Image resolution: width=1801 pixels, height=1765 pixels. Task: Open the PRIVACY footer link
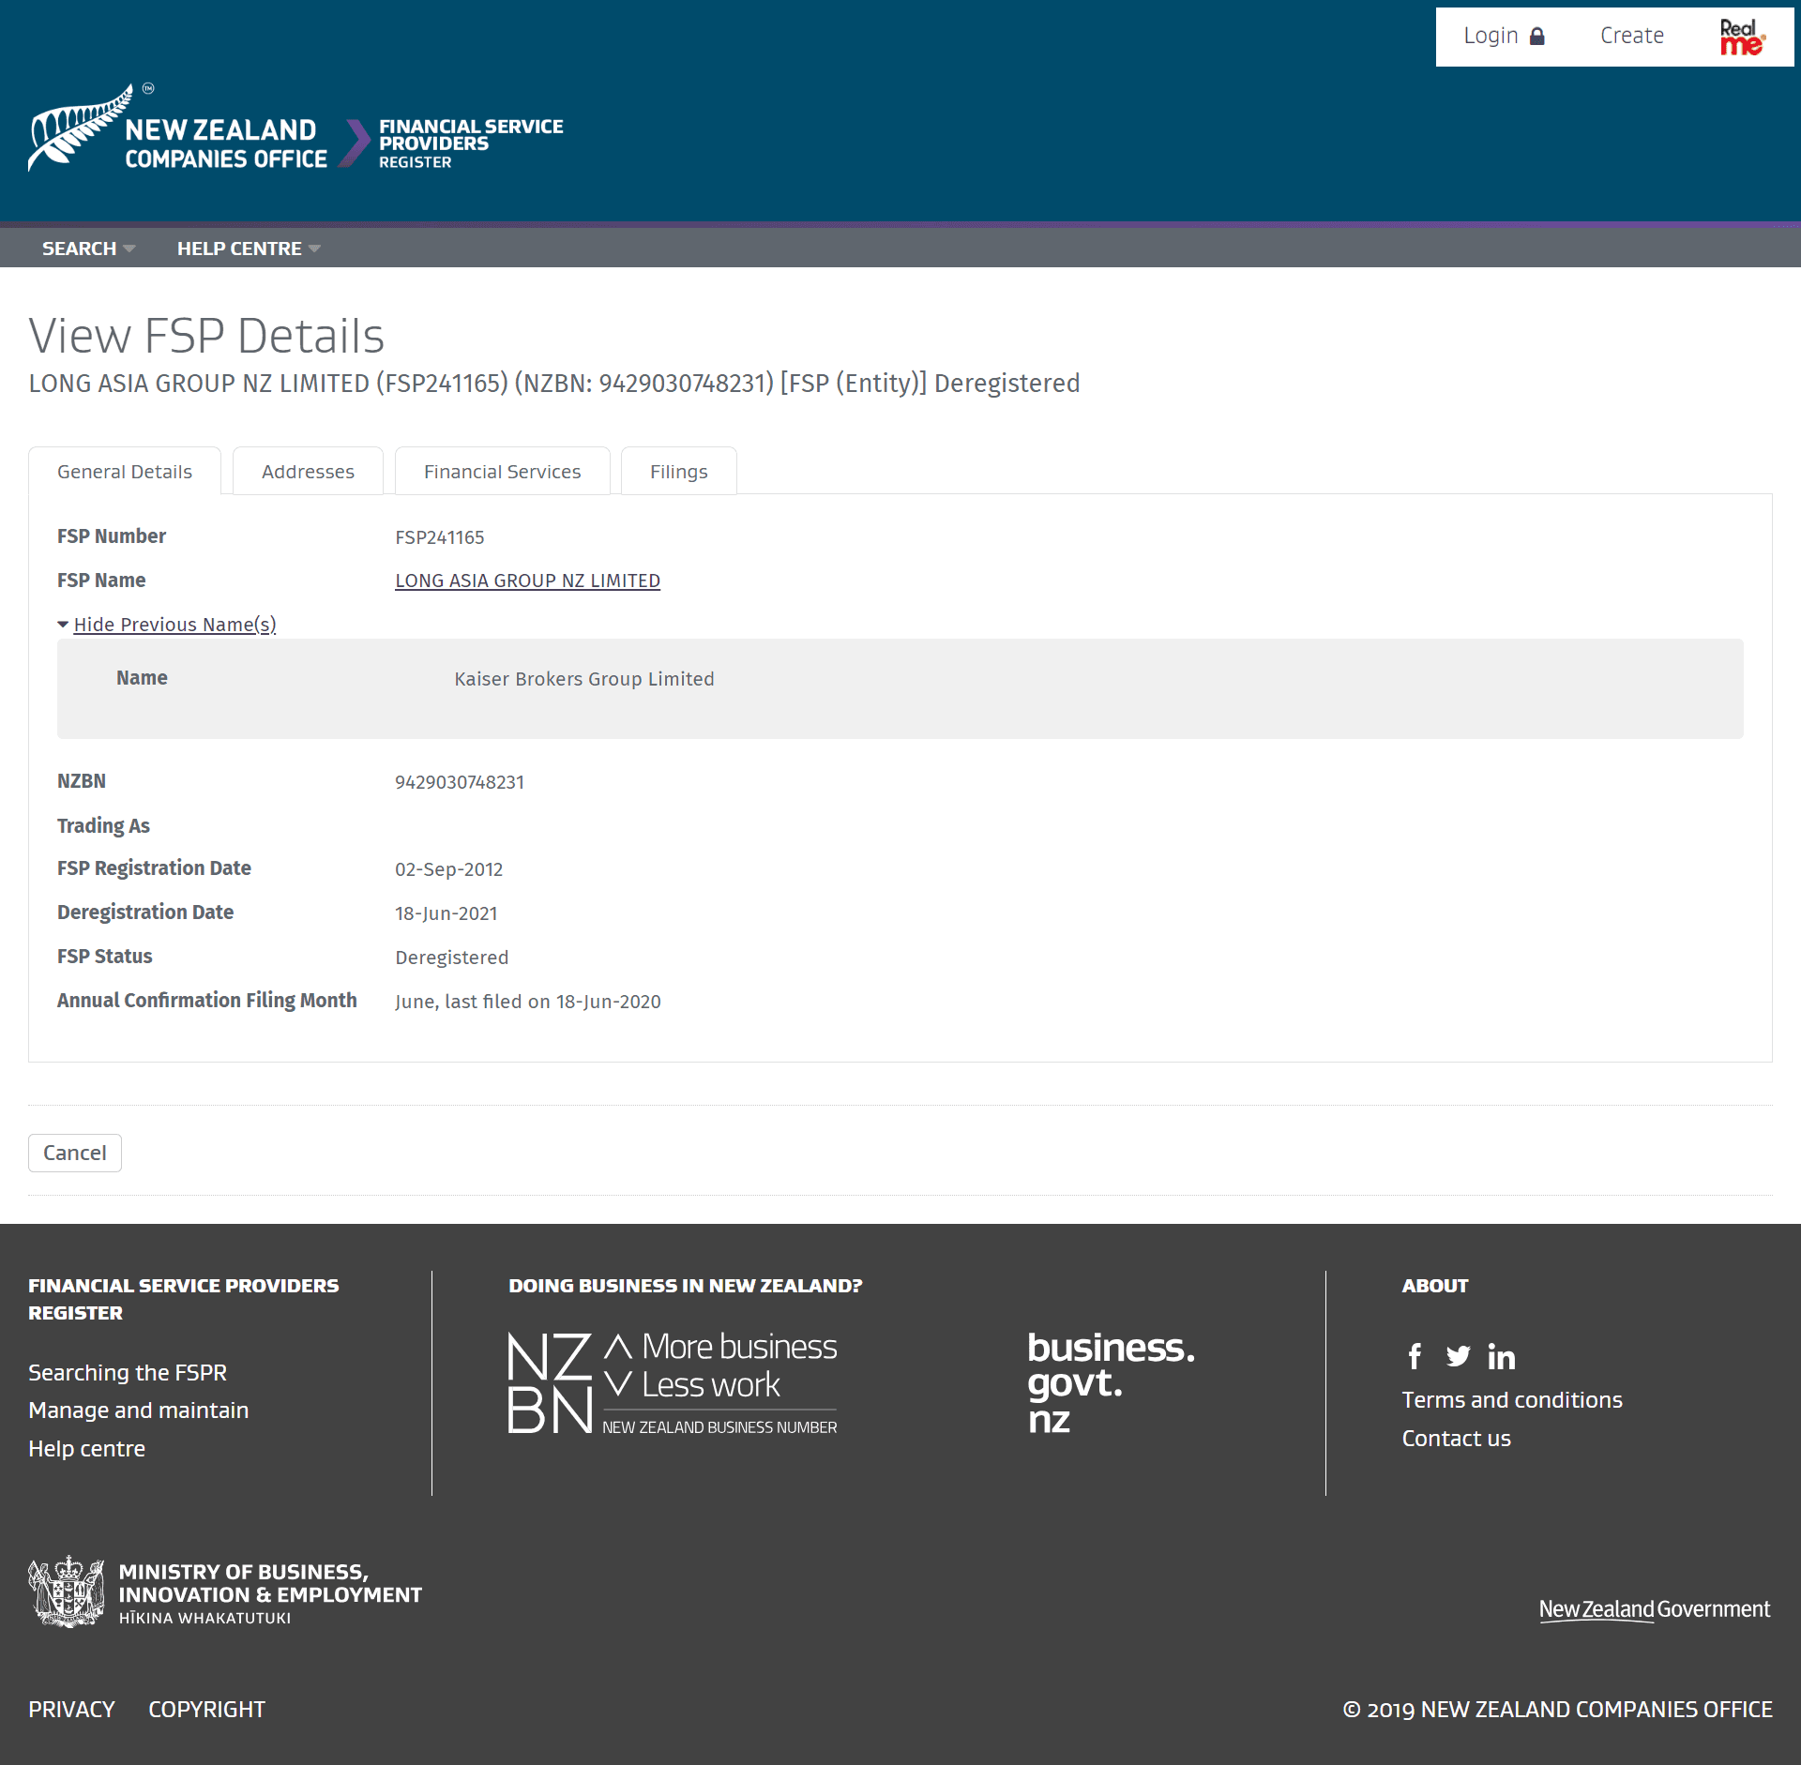point(71,1710)
